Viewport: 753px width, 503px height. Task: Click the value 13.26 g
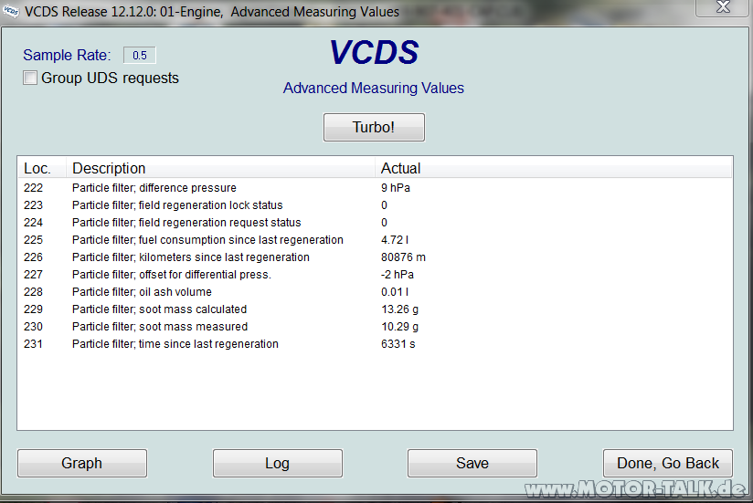coord(399,309)
